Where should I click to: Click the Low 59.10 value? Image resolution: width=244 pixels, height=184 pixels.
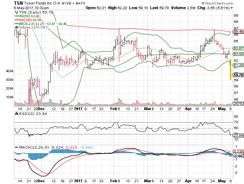(x=138, y=8)
